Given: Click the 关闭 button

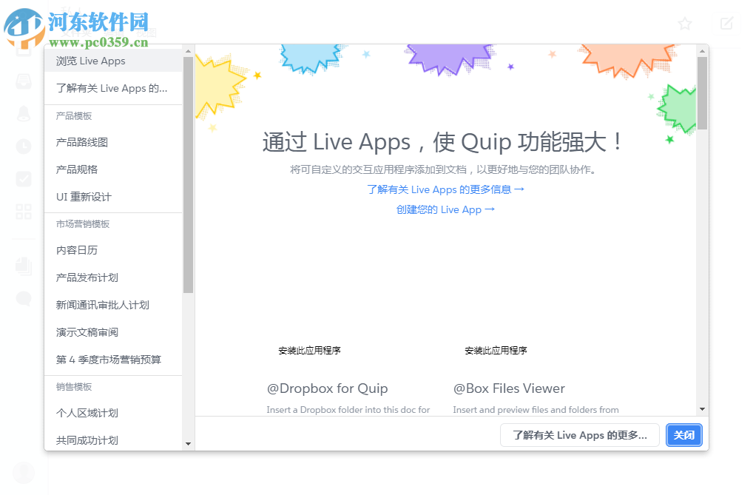Looking at the screenshot, I should click(x=683, y=435).
